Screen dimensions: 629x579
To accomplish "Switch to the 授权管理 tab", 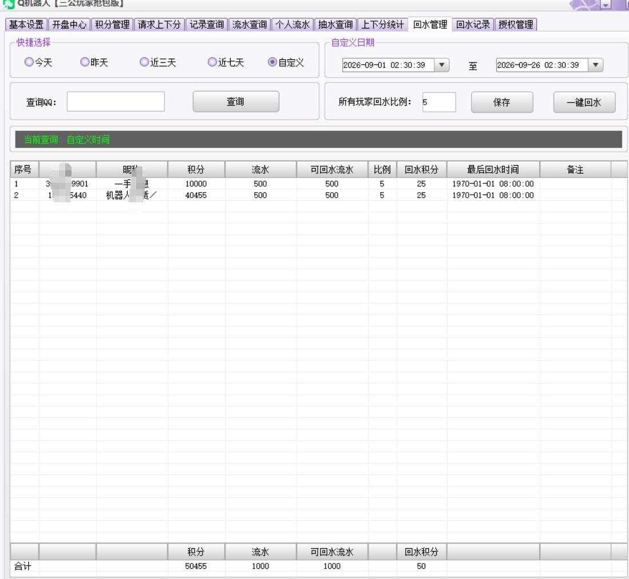I will coord(516,25).
